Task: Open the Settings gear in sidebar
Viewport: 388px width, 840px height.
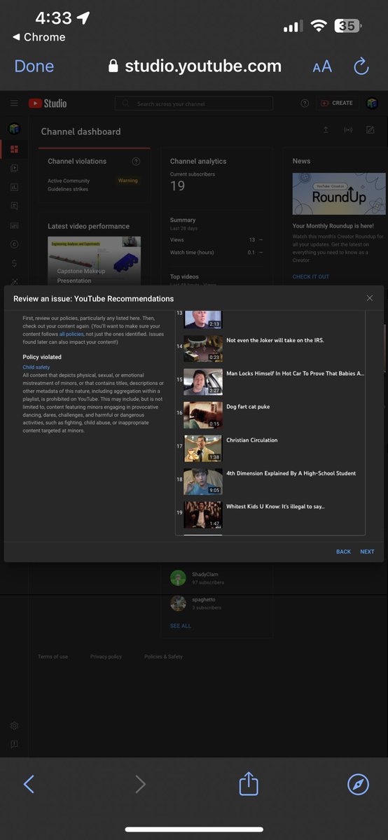Action: pyautogui.click(x=14, y=726)
